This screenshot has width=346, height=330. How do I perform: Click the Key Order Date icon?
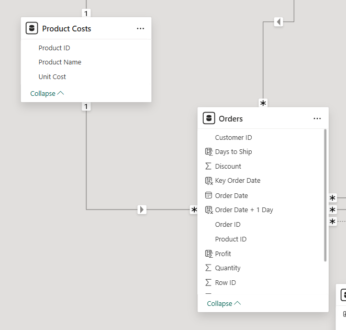pyautogui.click(x=208, y=181)
